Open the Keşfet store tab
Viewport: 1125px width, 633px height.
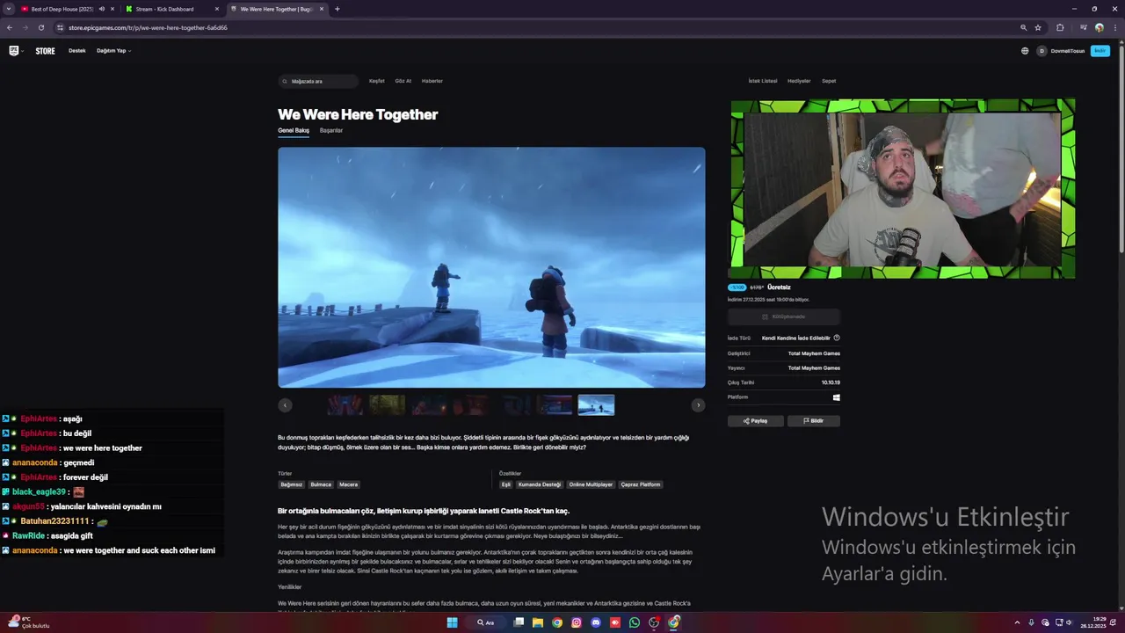pyautogui.click(x=377, y=81)
